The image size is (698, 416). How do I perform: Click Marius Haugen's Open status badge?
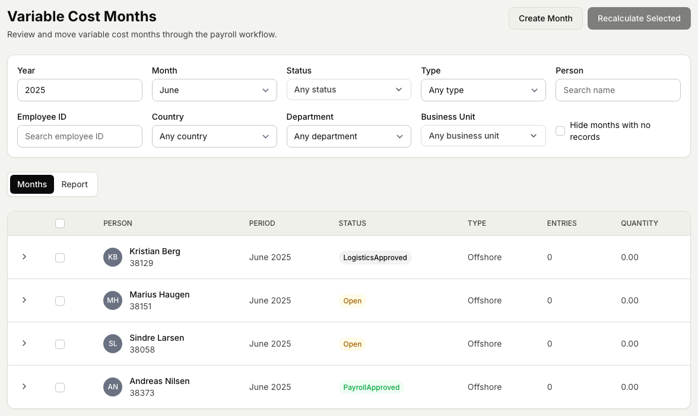click(352, 301)
